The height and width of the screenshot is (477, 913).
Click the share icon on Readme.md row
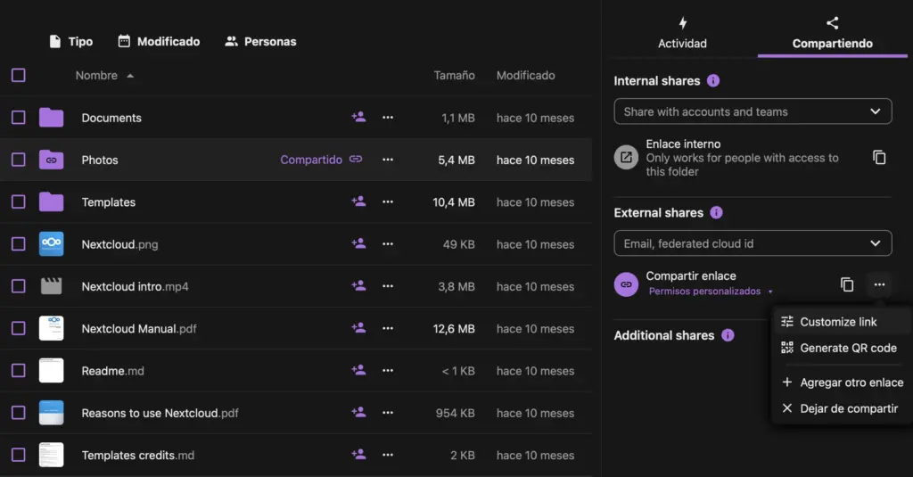point(358,371)
